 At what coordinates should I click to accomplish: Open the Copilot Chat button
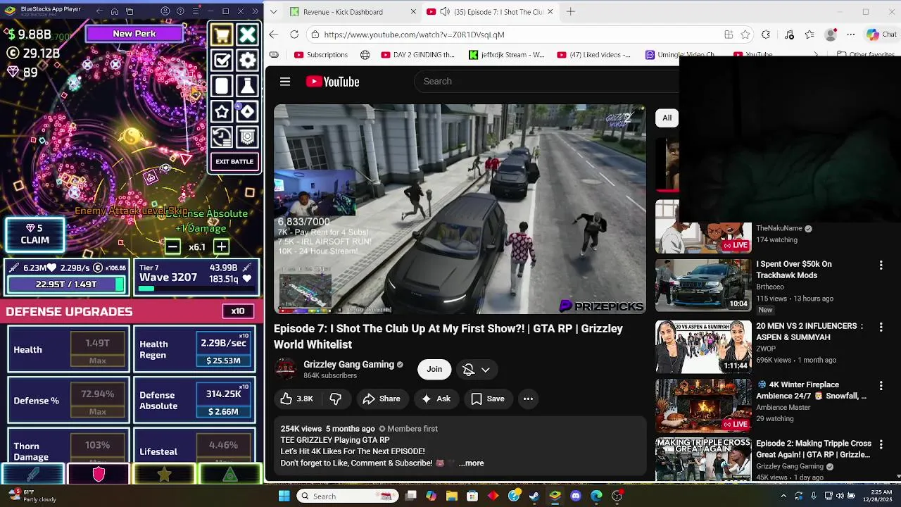tap(881, 35)
